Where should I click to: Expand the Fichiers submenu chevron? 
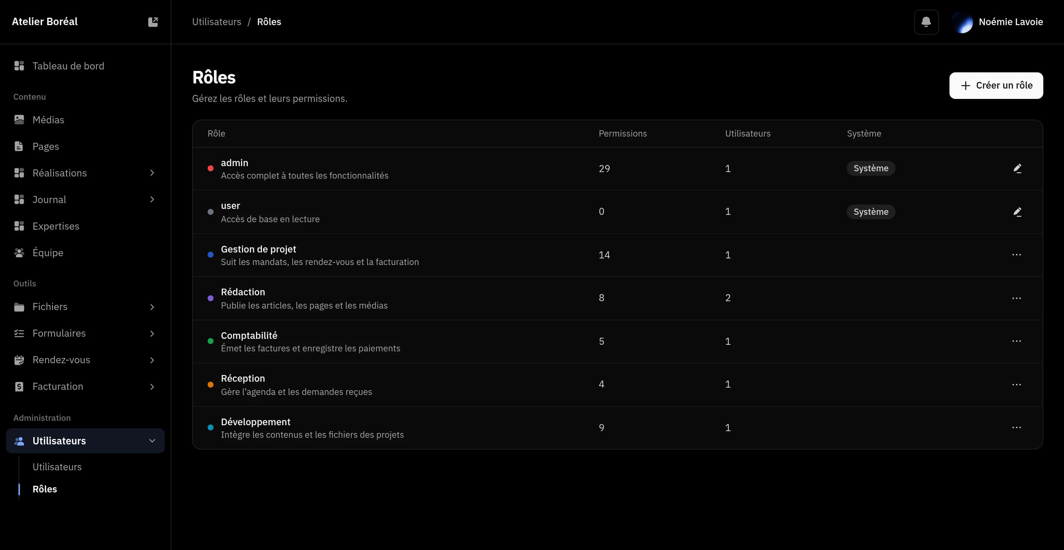[x=152, y=307]
